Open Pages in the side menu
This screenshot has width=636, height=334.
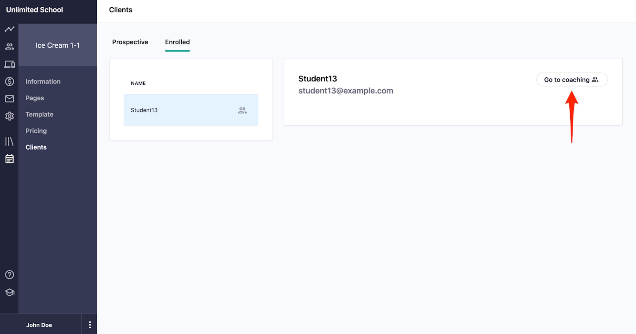(x=35, y=98)
